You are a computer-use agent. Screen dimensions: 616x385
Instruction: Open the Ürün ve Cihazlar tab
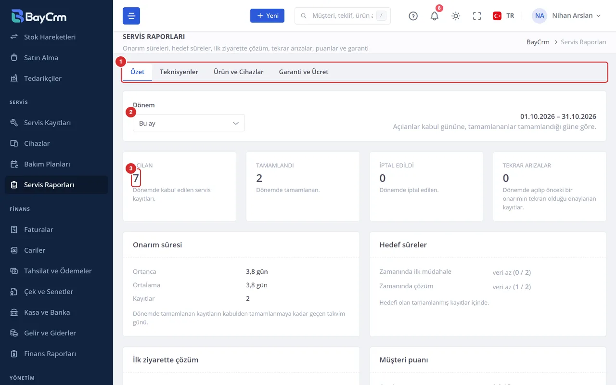[239, 72]
